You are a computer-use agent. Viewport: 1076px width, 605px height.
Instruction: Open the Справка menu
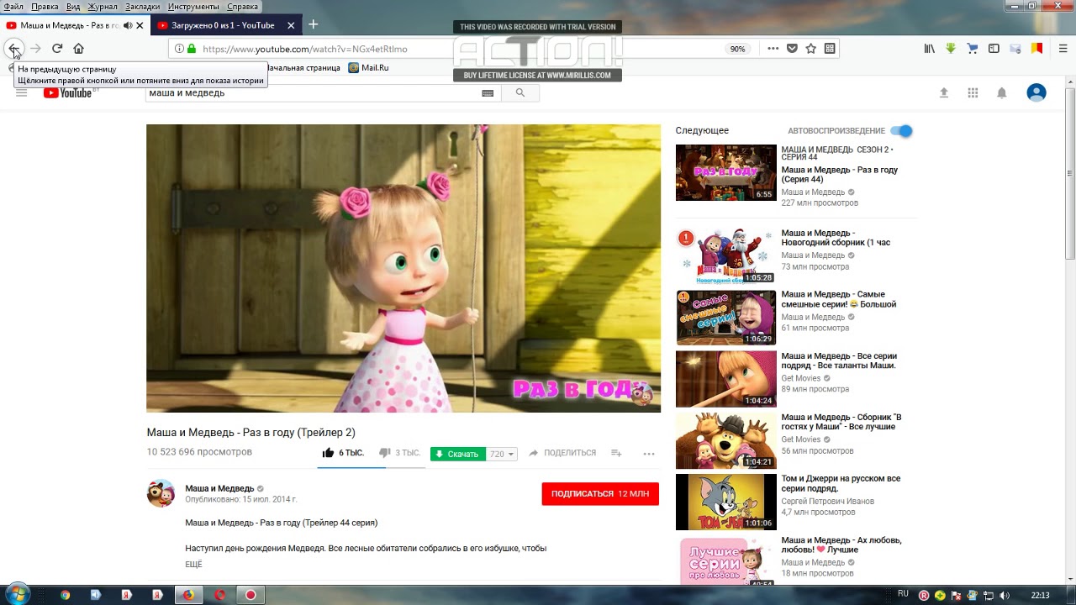tap(243, 6)
